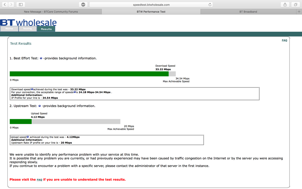Toggle the Safari sidebar button
This screenshot has width=302, height=189.
click(x=21, y=4)
